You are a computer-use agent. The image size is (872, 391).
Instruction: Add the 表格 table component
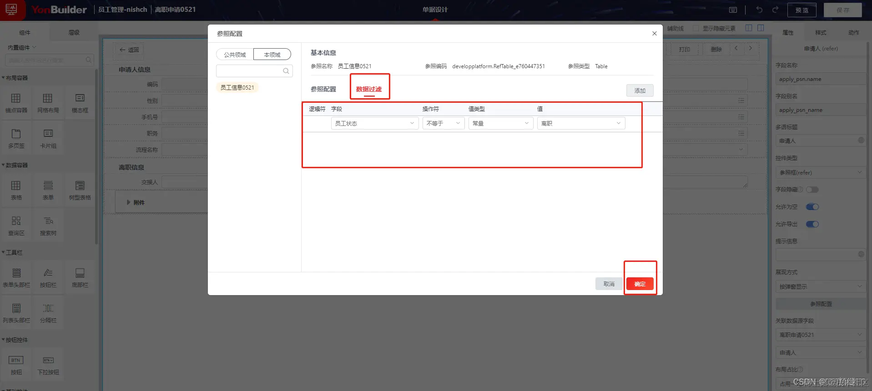point(16,190)
